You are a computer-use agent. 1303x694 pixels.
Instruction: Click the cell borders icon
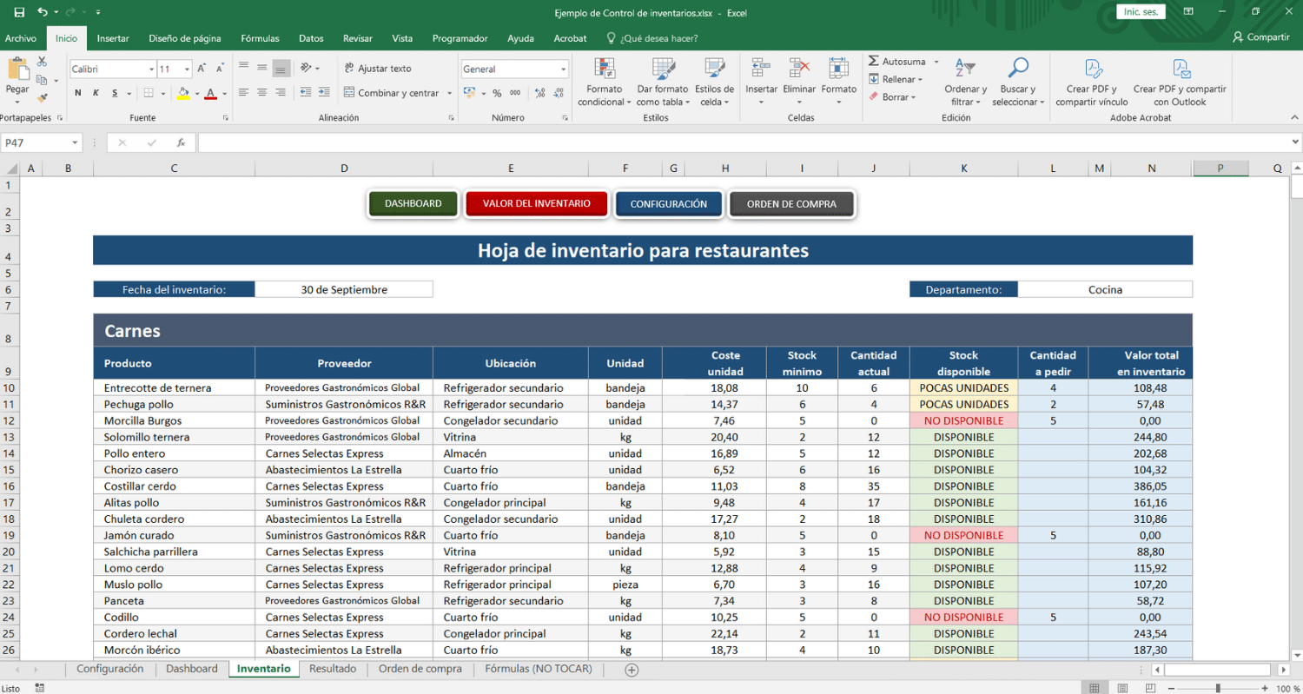tap(149, 93)
